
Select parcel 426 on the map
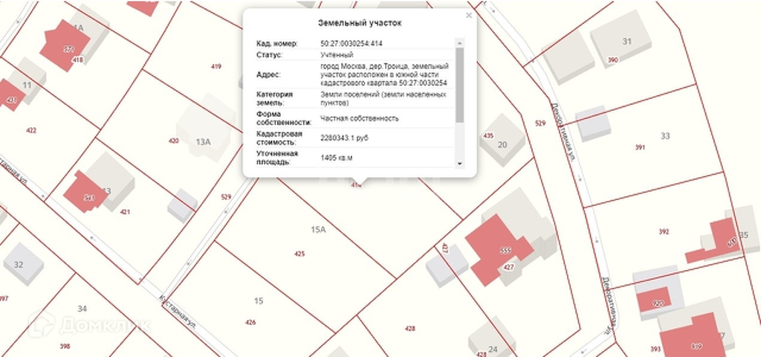(x=250, y=323)
